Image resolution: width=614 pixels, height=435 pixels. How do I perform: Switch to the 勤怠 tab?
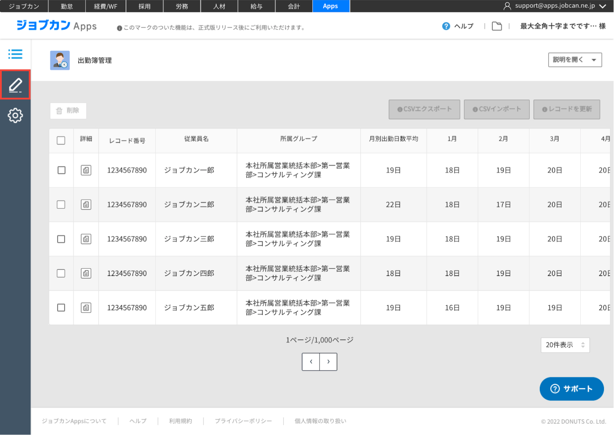click(x=67, y=6)
